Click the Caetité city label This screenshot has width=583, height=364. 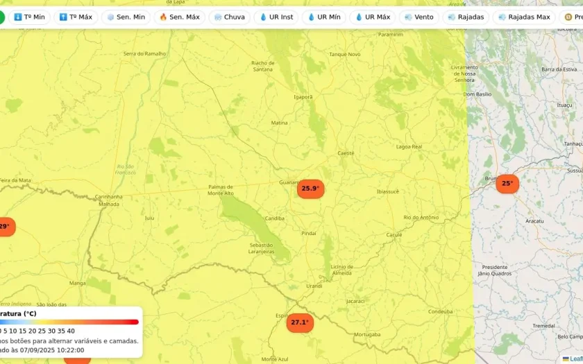pos(346,153)
